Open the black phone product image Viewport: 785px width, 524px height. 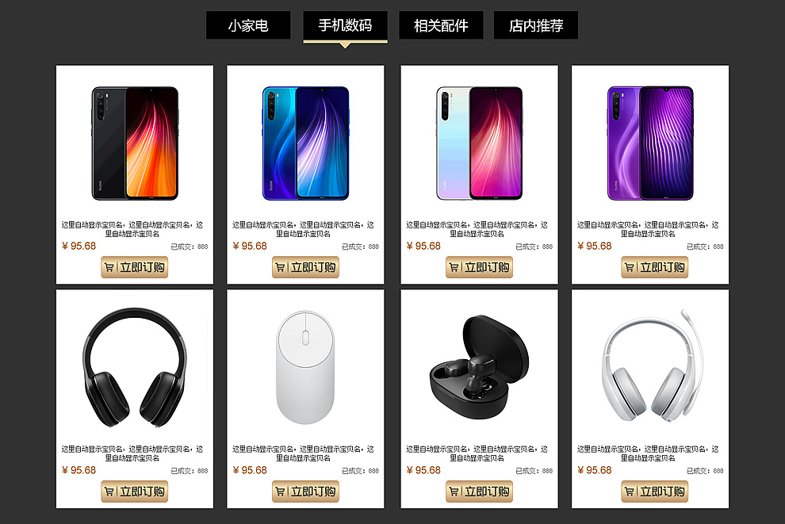click(x=135, y=143)
